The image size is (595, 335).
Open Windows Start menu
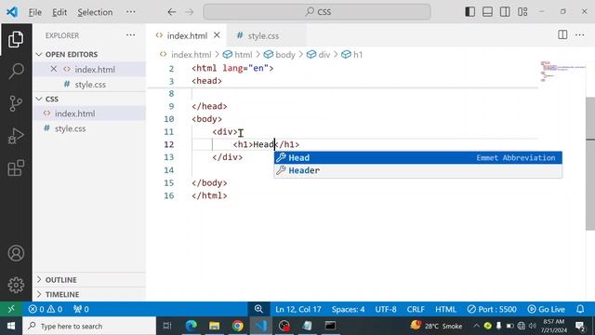pos(11,326)
